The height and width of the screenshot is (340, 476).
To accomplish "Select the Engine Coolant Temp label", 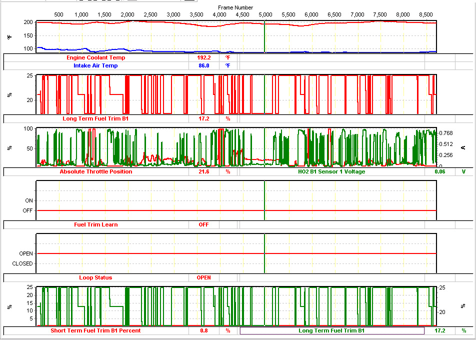I will (96, 57).
